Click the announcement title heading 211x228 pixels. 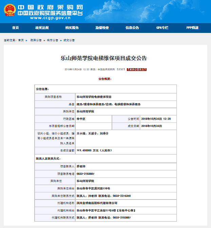(103, 58)
